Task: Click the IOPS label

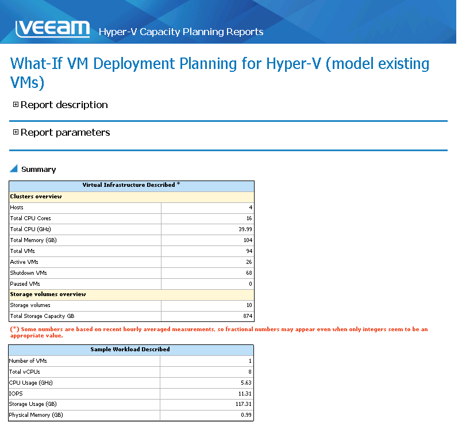Action: click(16, 394)
